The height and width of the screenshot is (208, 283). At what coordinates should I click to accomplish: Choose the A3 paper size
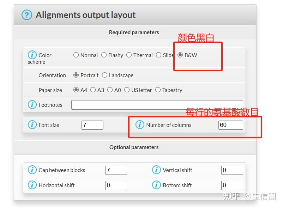click(93, 90)
